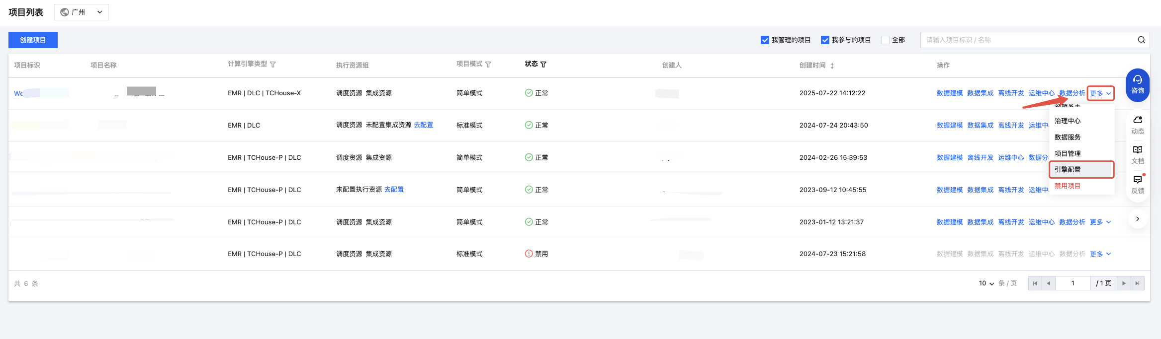Open the 咨询 customer support icon
The height and width of the screenshot is (339, 1161).
point(1138,84)
